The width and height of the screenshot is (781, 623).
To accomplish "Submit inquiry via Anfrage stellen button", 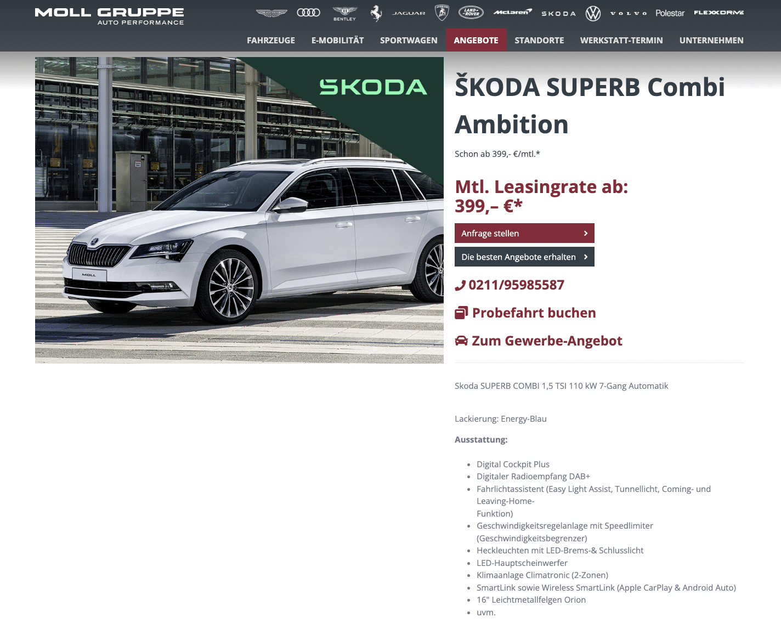I will pos(524,233).
